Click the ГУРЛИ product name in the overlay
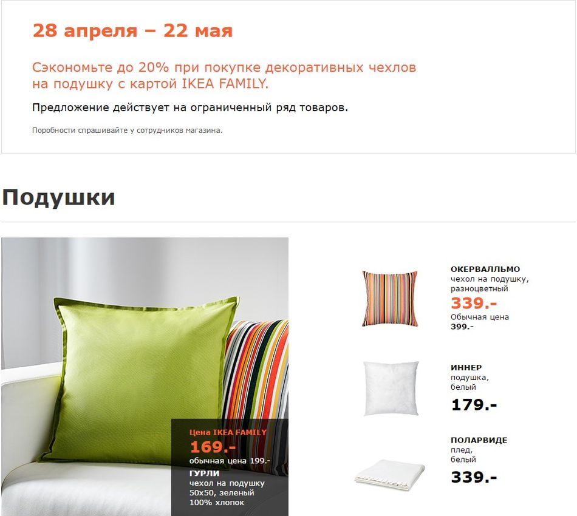The image size is (577, 516). click(204, 473)
